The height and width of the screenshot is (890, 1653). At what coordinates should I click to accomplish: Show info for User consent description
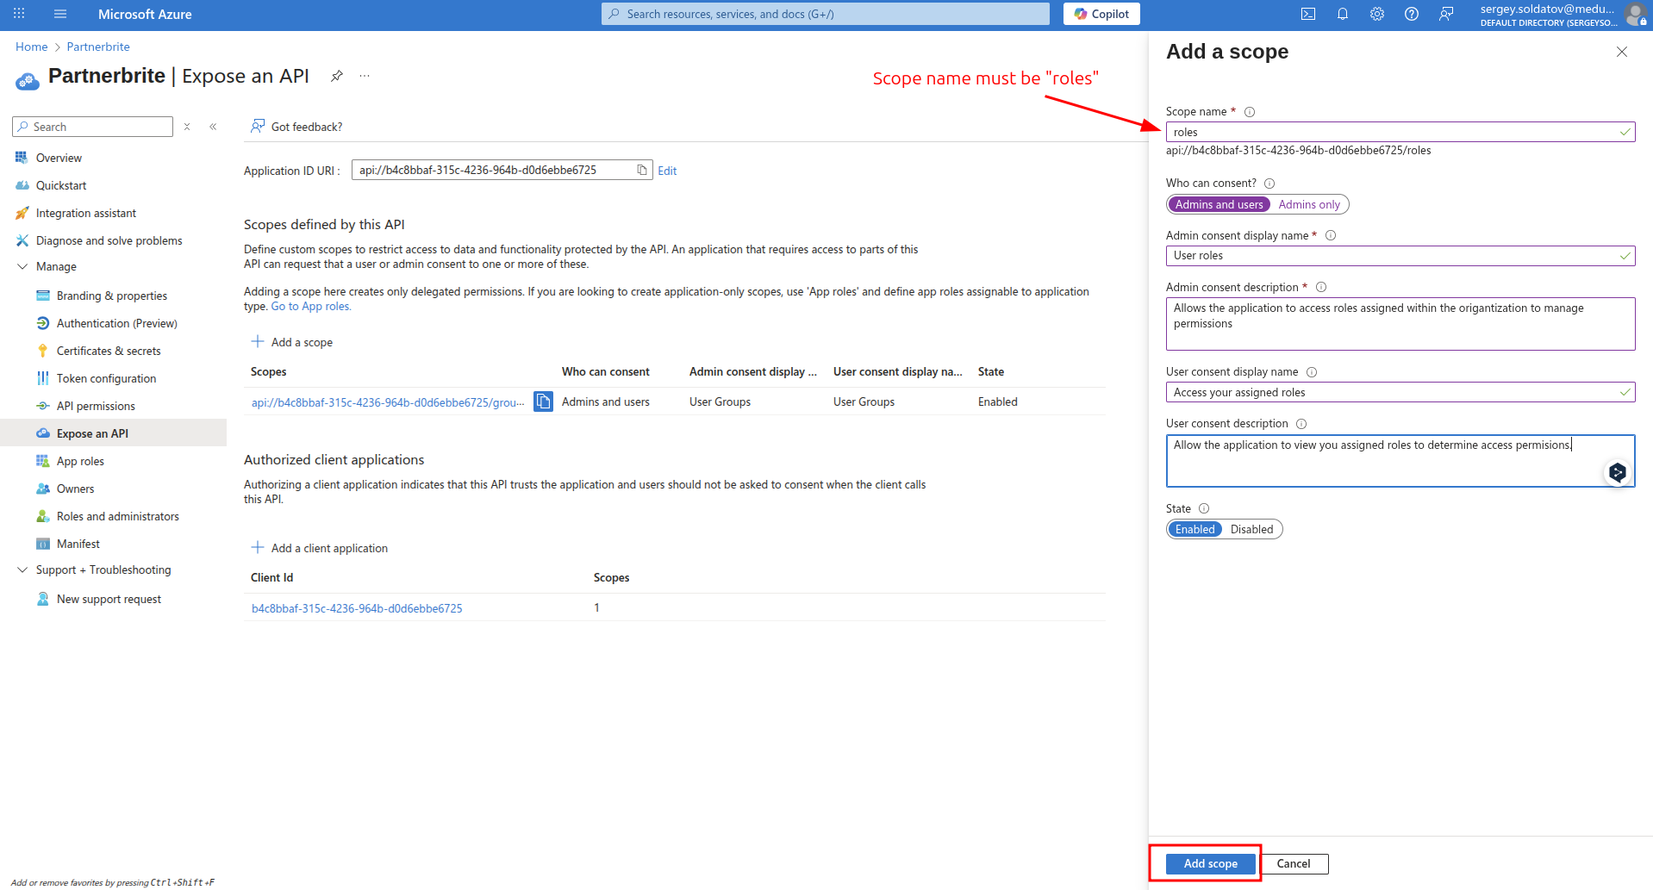pyautogui.click(x=1301, y=424)
